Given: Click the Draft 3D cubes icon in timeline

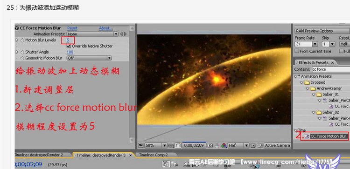Looking at the screenshot, I should pyautogui.click(x=175, y=164).
